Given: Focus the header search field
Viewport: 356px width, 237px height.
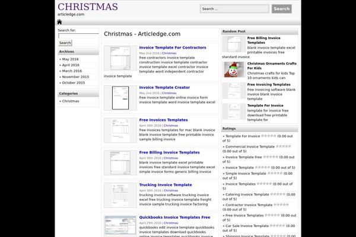Looking at the screenshot, I should (x=234, y=9).
